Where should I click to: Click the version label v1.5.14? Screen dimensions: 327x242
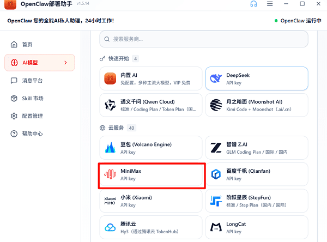(83, 4)
